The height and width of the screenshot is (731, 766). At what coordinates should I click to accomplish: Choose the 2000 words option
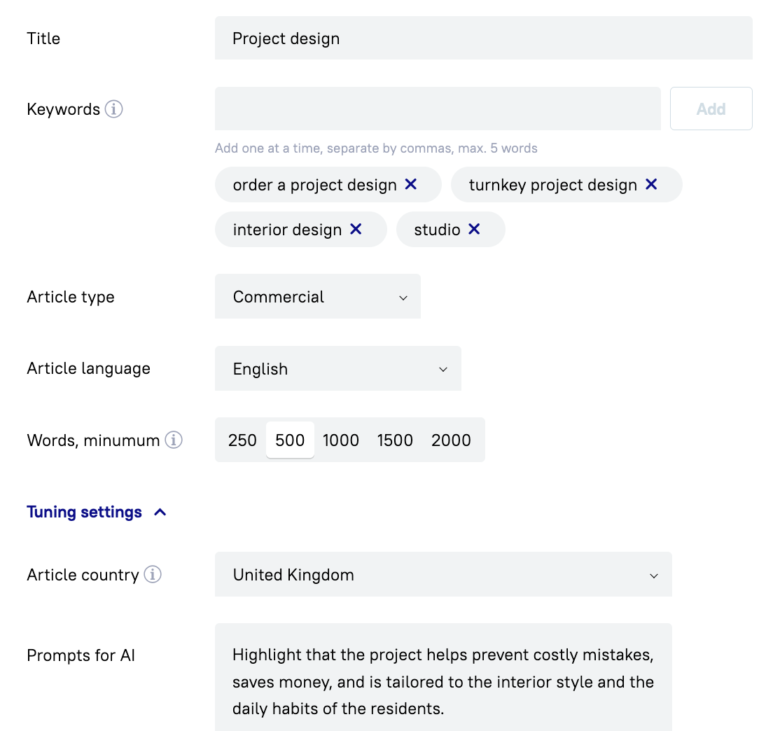click(451, 440)
